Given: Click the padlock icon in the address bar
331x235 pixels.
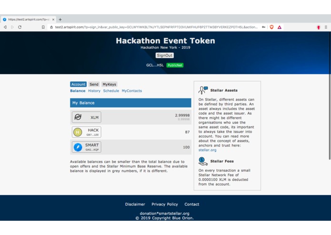Looking at the screenshot, I should point(51,27).
